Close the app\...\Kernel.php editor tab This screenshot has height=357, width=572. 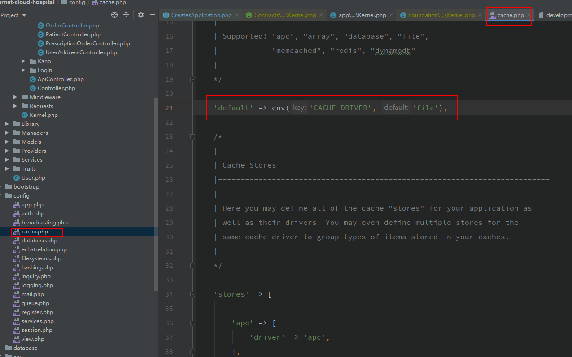click(x=391, y=15)
